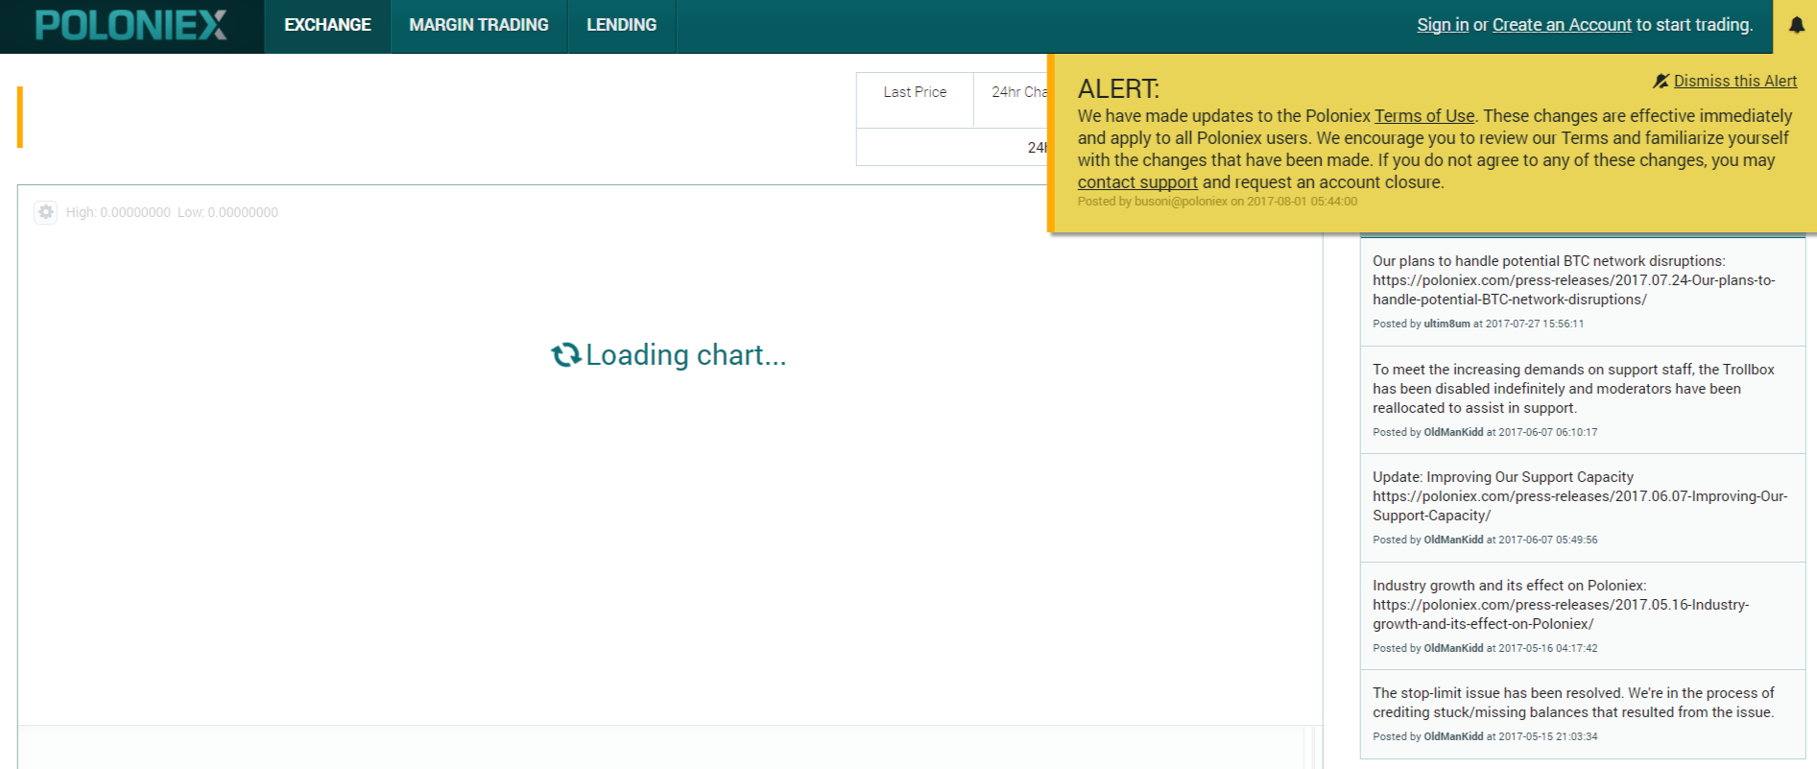Dismiss this Alert via the text link
Viewport: 1817px width, 769px height.
click(1734, 82)
